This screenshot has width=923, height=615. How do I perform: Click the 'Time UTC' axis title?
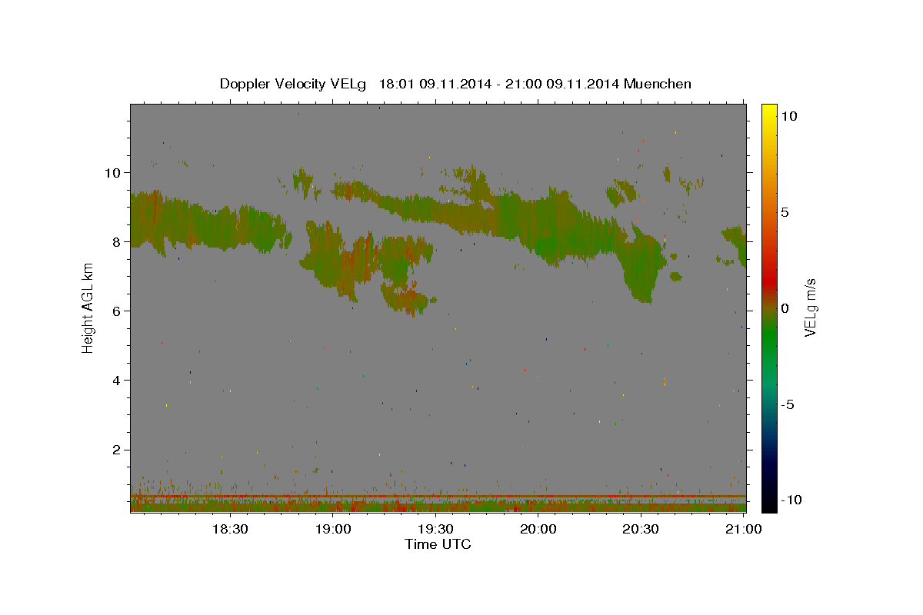438,544
